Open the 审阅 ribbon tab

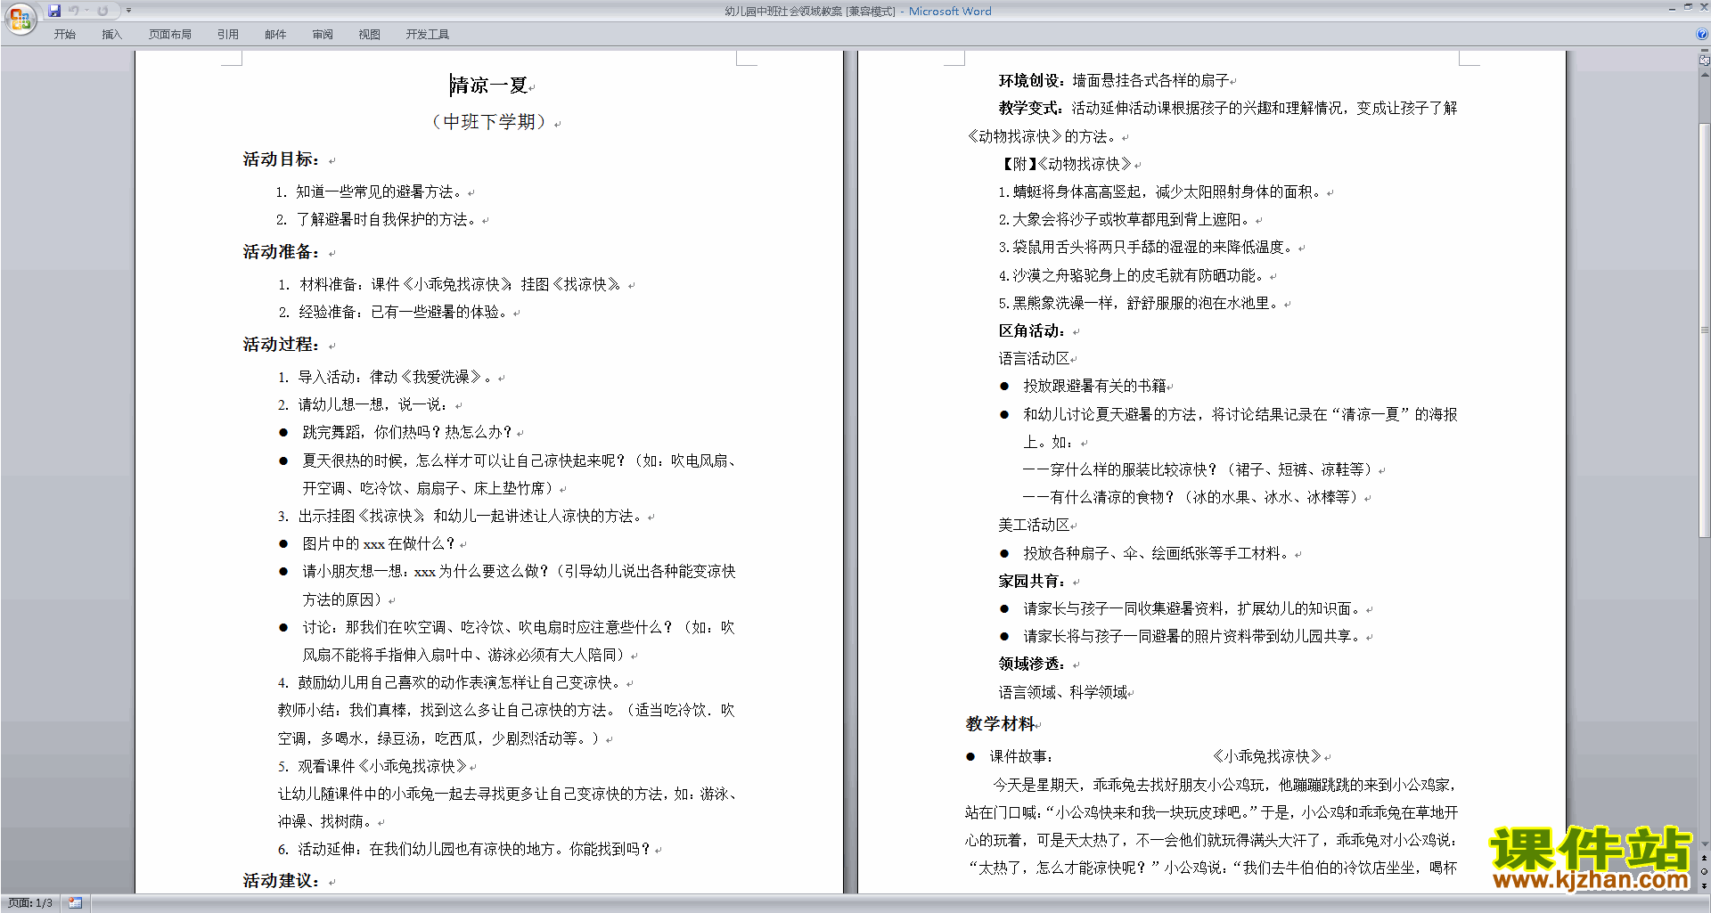click(323, 35)
